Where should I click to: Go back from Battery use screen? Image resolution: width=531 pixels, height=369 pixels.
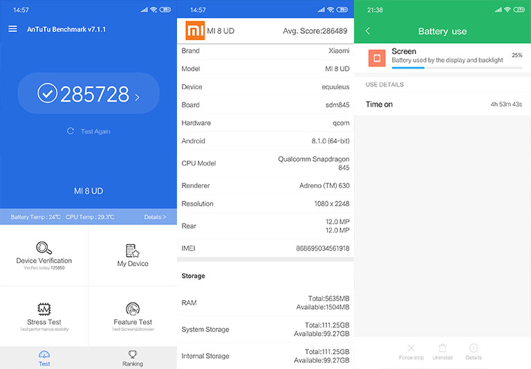tap(368, 31)
